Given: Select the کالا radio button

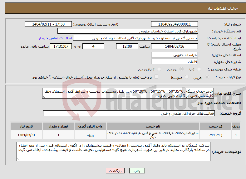Looking at the screenshot, I should (199, 69).
